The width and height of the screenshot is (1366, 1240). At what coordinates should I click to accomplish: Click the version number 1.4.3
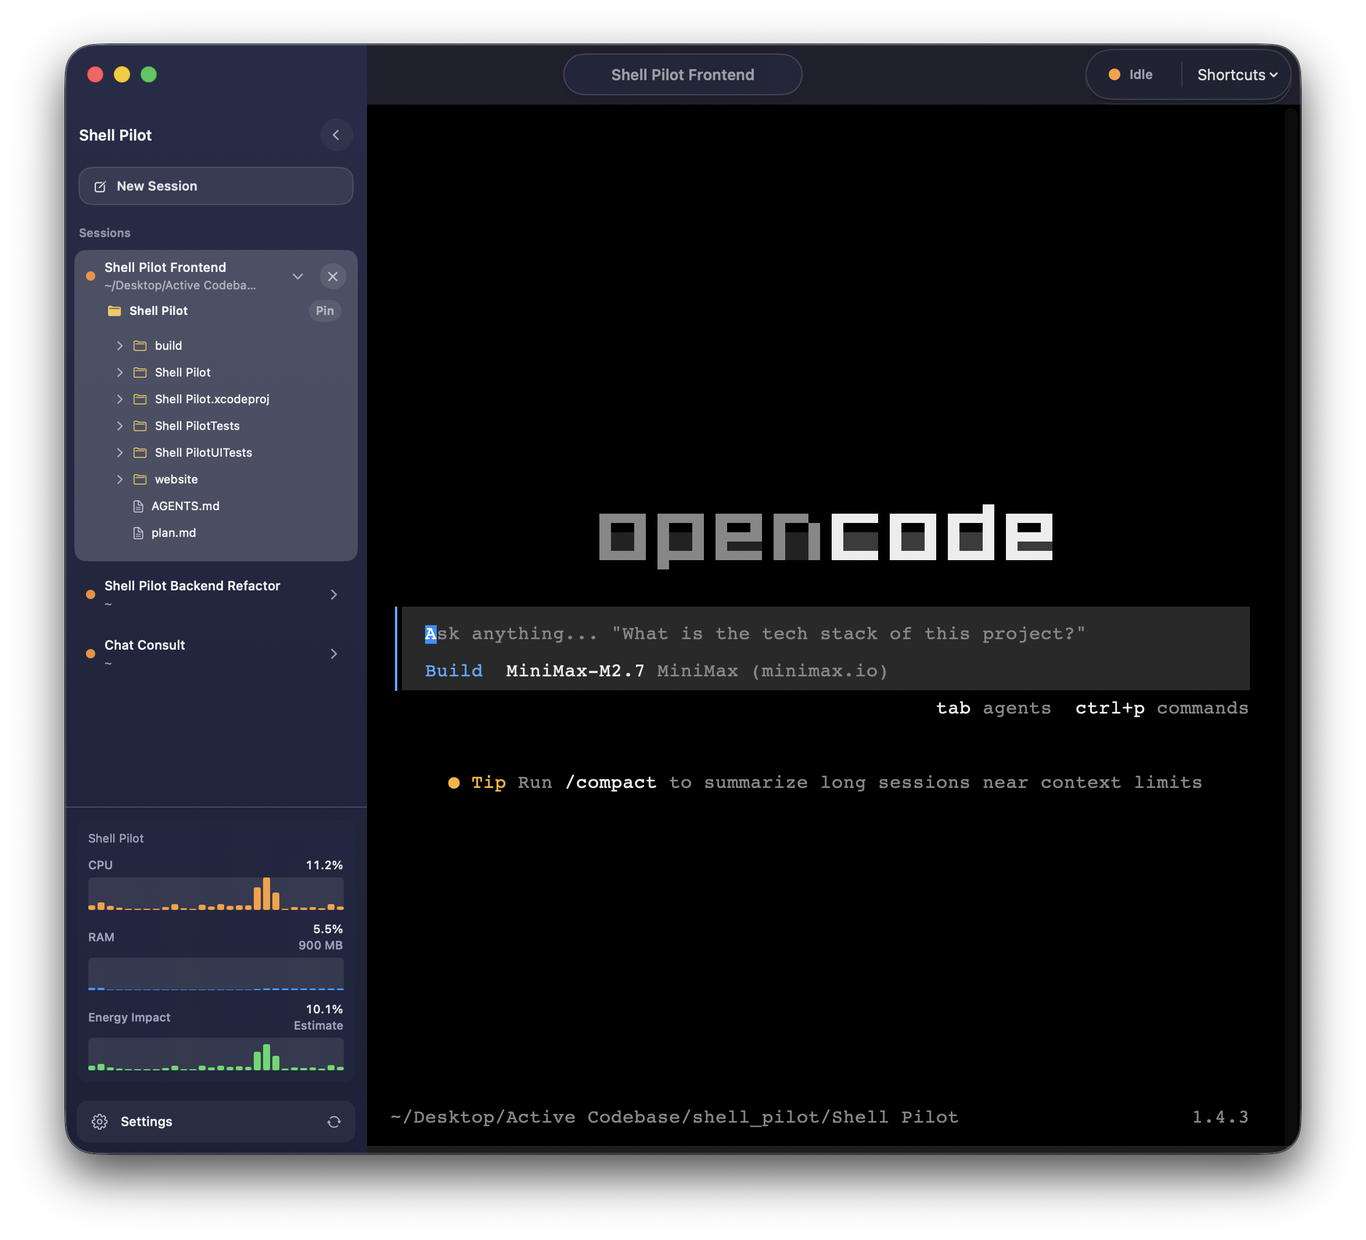1220,1117
